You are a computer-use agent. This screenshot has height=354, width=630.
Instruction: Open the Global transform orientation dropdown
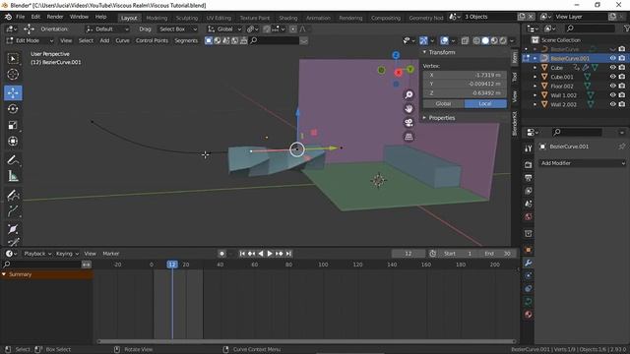(x=224, y=29)
